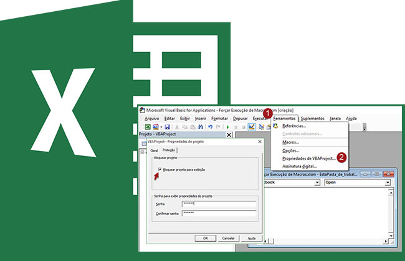This screenshot has height=261, width=405.
Task: Open the Editar menu
Action: coord(169,118)
